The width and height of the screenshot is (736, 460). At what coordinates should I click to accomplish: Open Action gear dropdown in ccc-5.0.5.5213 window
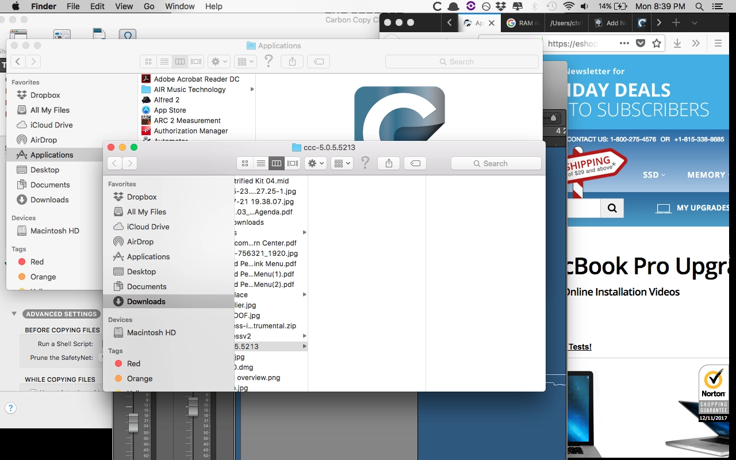point(316,163)
